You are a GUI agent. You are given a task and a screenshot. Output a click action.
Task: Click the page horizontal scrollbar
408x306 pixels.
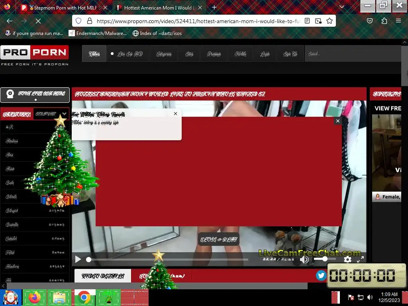click(157, 286)
